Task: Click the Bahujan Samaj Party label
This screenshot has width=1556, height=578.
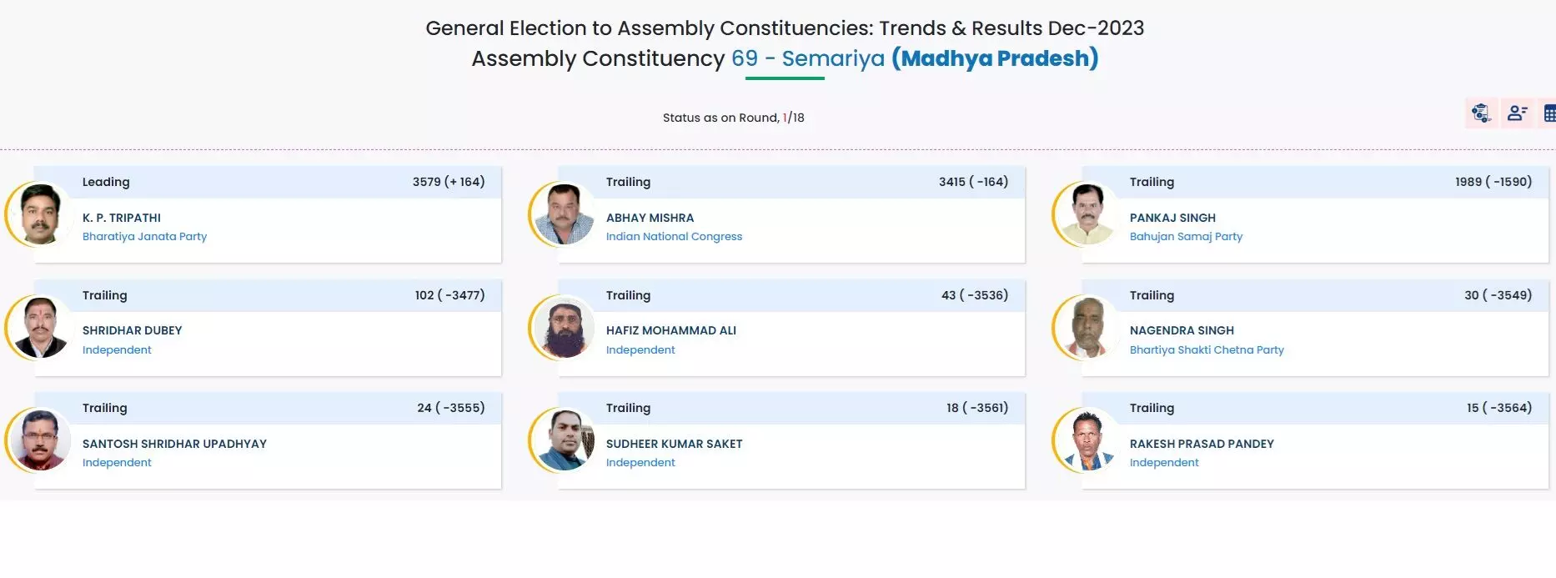Action: (x=1186, y=237)
